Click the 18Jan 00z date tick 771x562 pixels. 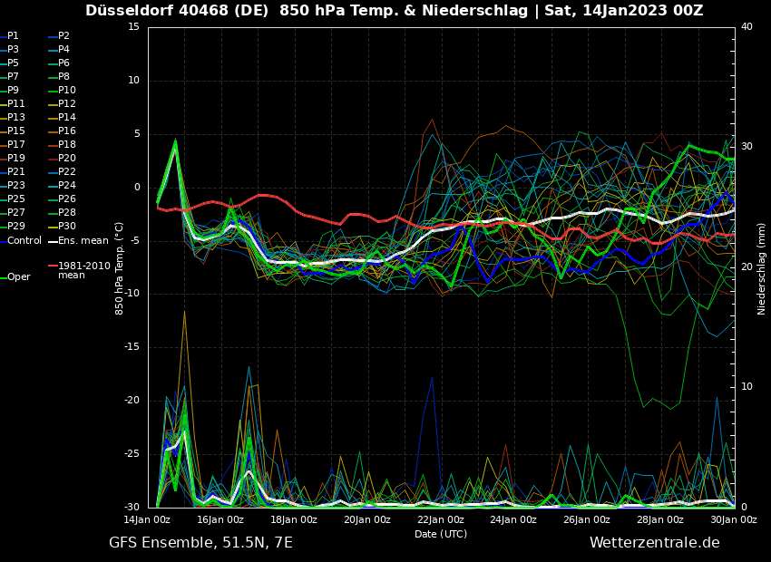click(294, 520)
